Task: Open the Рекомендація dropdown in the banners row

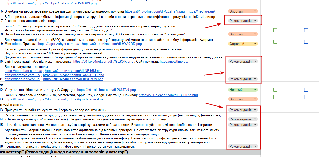Action: 243,21
